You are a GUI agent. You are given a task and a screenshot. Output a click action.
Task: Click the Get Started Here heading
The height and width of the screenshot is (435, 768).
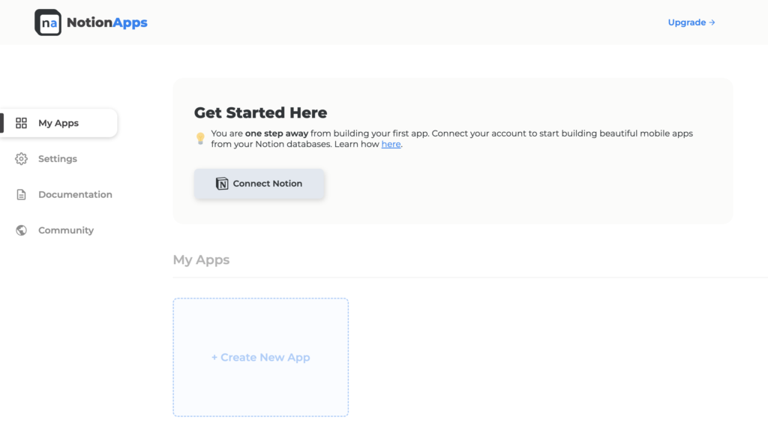point(260,113)
